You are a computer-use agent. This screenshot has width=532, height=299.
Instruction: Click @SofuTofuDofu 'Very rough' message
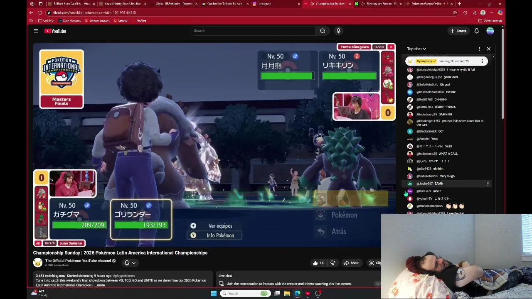pyautogui.click(x=436, y=176)
